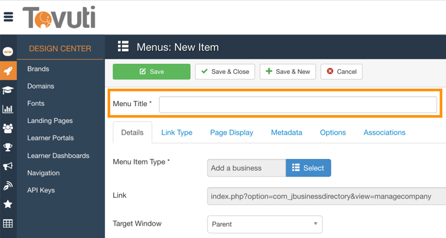The image size is (446, 238).
Task: Open Brands in Design Center
Action: click(x=38, y=69)
